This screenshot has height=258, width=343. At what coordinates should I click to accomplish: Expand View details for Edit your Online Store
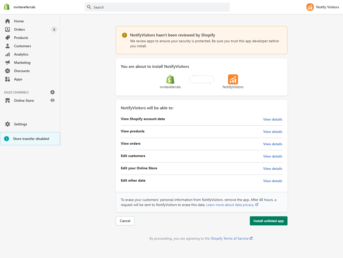point(273,169)
